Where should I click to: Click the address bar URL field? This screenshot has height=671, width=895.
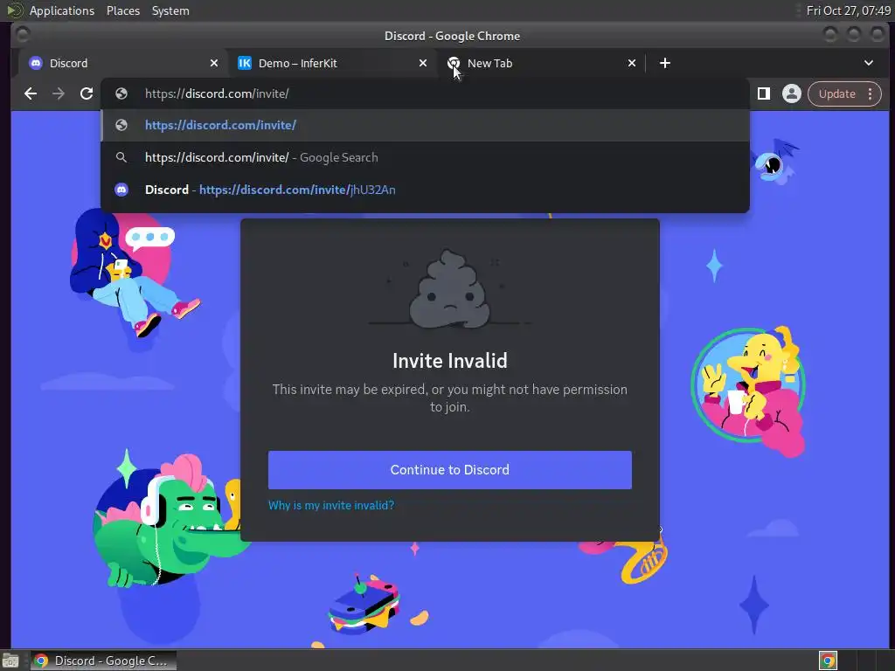[426, 93]
